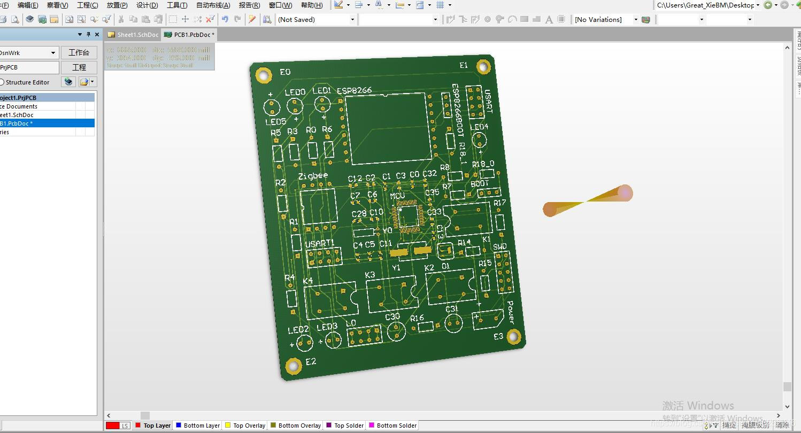Open the empty filter dropdown after Not Saved
This screenshot has width=801, height=433.
(435, 19)
